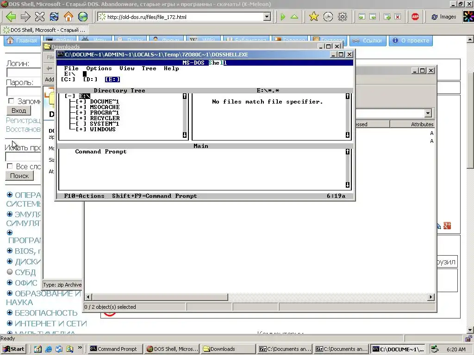Click the globe search icon in toolbar
The image size is (474, 355).
pyautogui.click(x=83, y=17)
